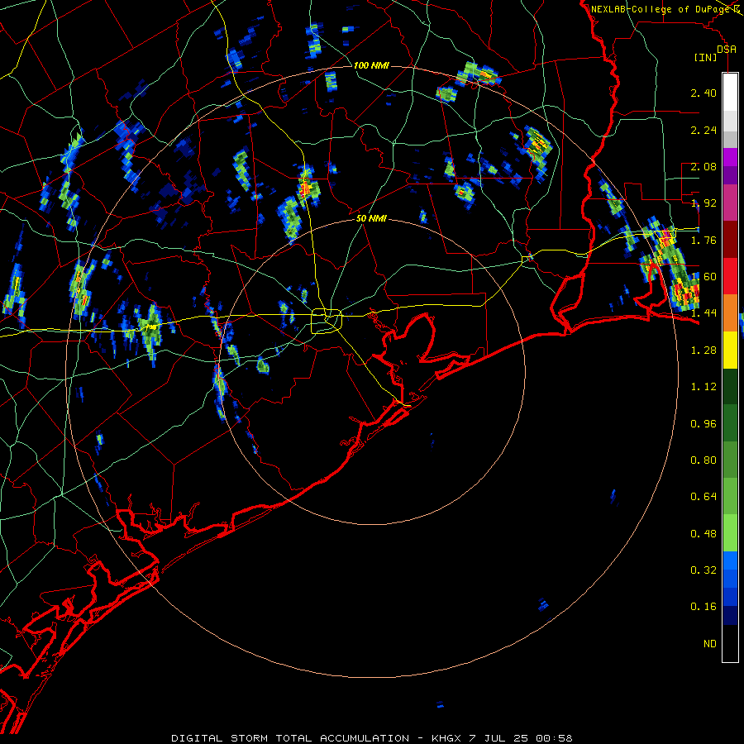Screen dimensions: 744x744
Task: Select the 1.28 legend value
Action: (x=703, y=351)
